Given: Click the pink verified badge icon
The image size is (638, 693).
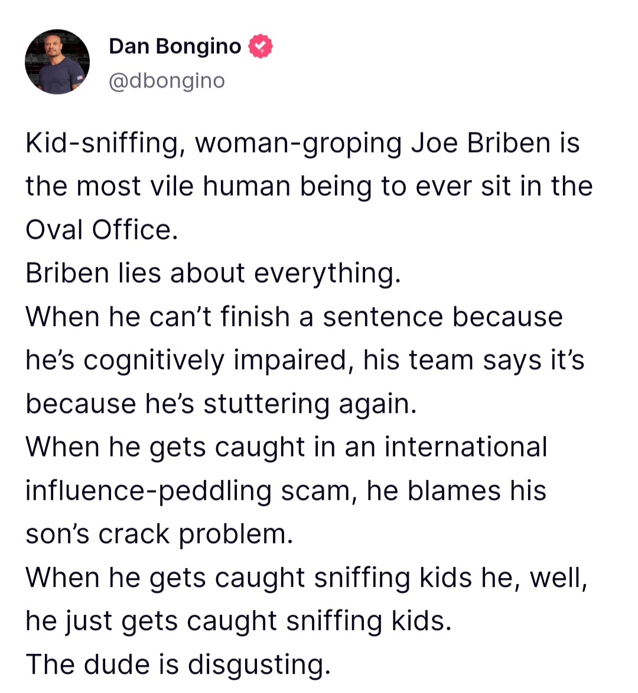Looking at the screenshot, I should click(261, 46).
